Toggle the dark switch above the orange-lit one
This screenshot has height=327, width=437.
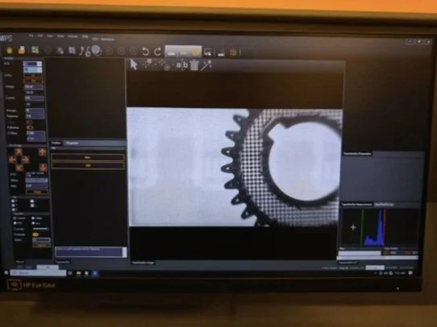[x=30, y=122]
